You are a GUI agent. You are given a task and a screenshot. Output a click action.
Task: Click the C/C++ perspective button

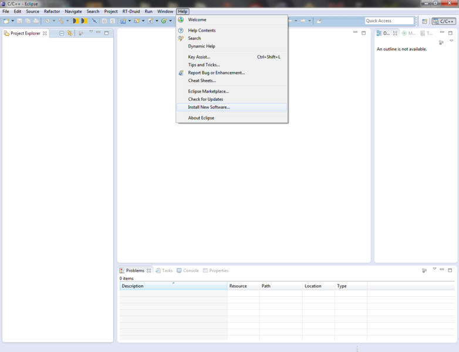point(444,21)
